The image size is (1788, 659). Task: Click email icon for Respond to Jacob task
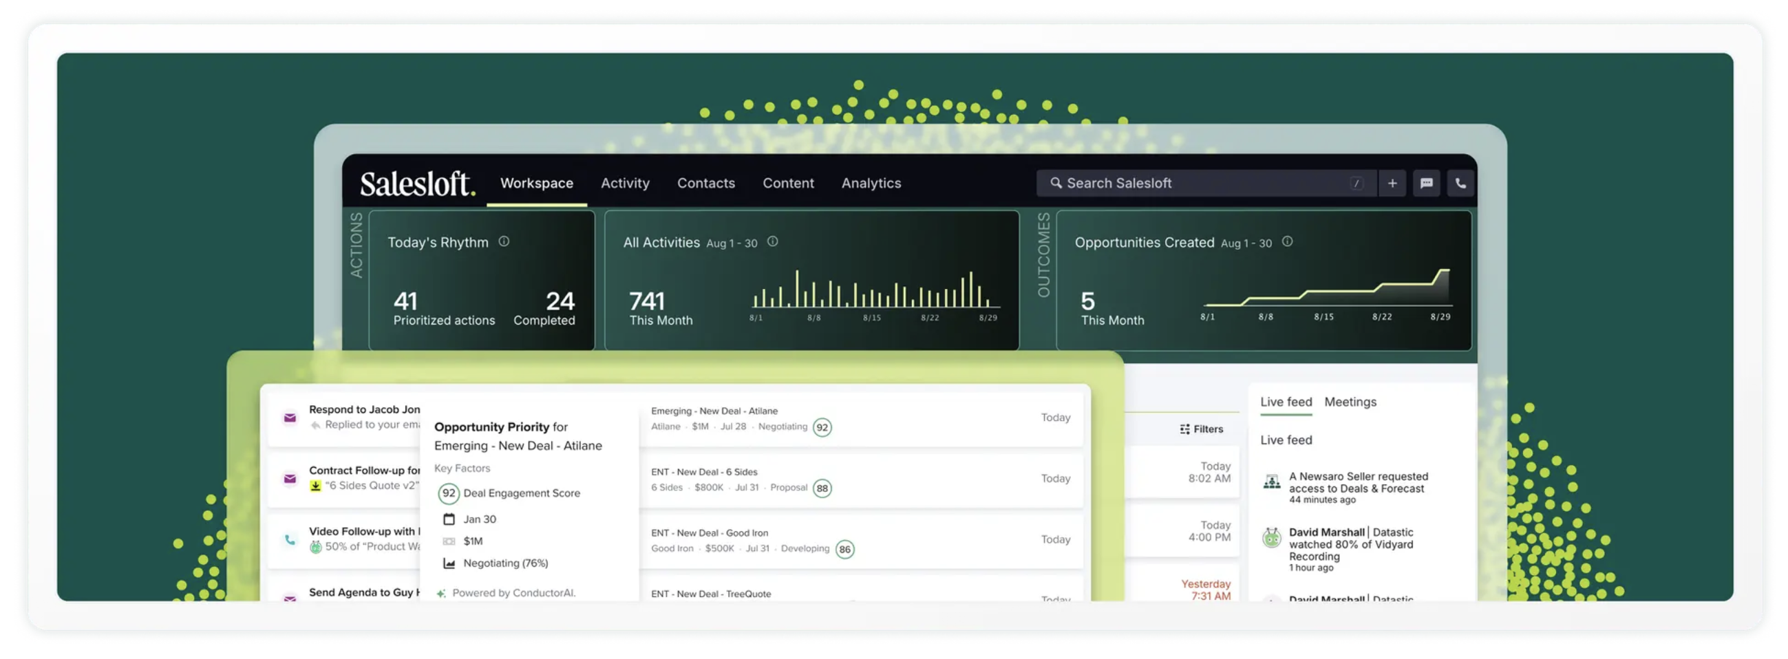tap(290, 418)
